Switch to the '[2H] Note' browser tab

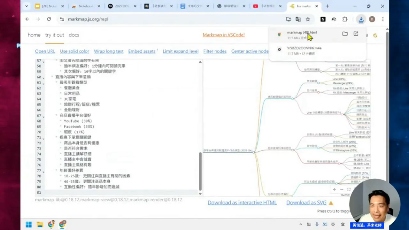(x=50, y=6)
